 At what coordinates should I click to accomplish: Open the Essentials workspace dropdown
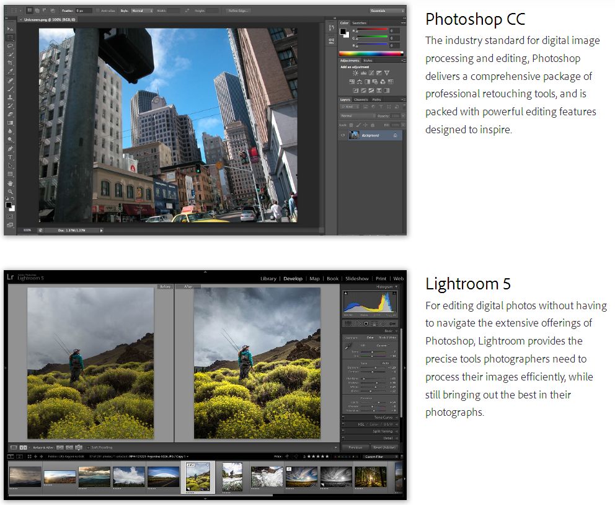click(x=386, y=11)
